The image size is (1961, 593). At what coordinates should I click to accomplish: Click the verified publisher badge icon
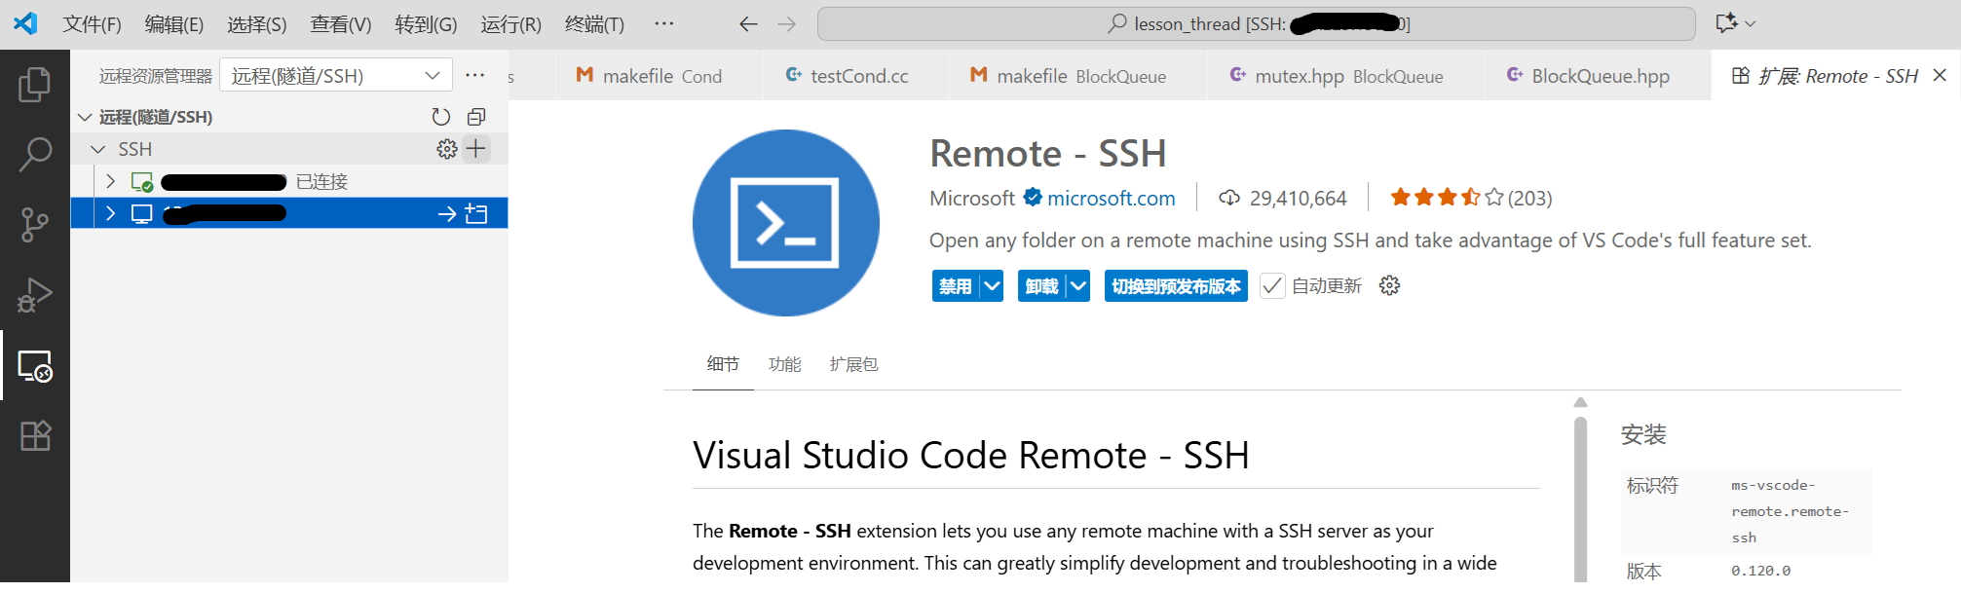pos(1033,198)
